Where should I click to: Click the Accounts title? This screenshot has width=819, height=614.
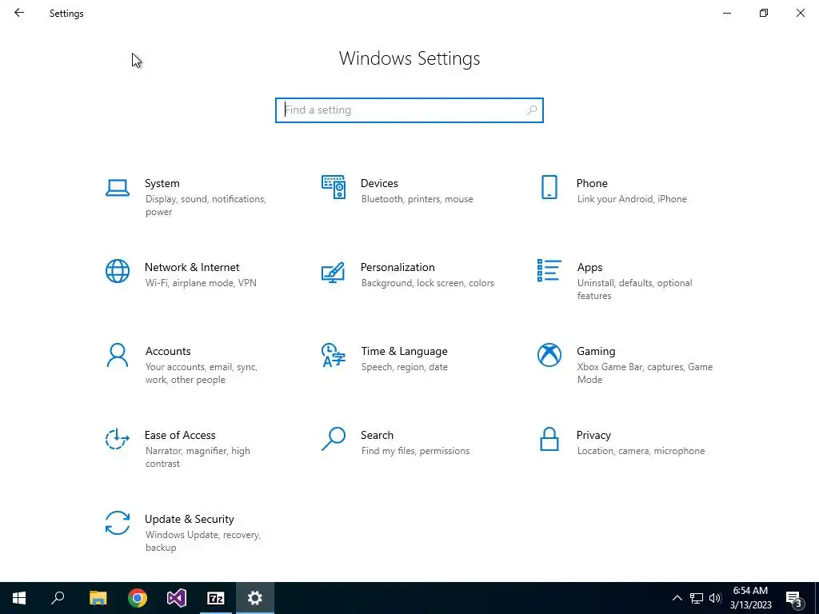[x=168, y=352]
